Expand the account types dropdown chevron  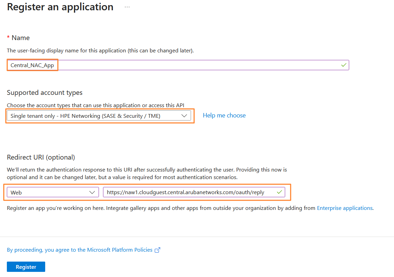[x=184, y=116]
